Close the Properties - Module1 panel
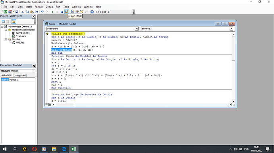The image size is (274, 153). (x=34, y=66)
